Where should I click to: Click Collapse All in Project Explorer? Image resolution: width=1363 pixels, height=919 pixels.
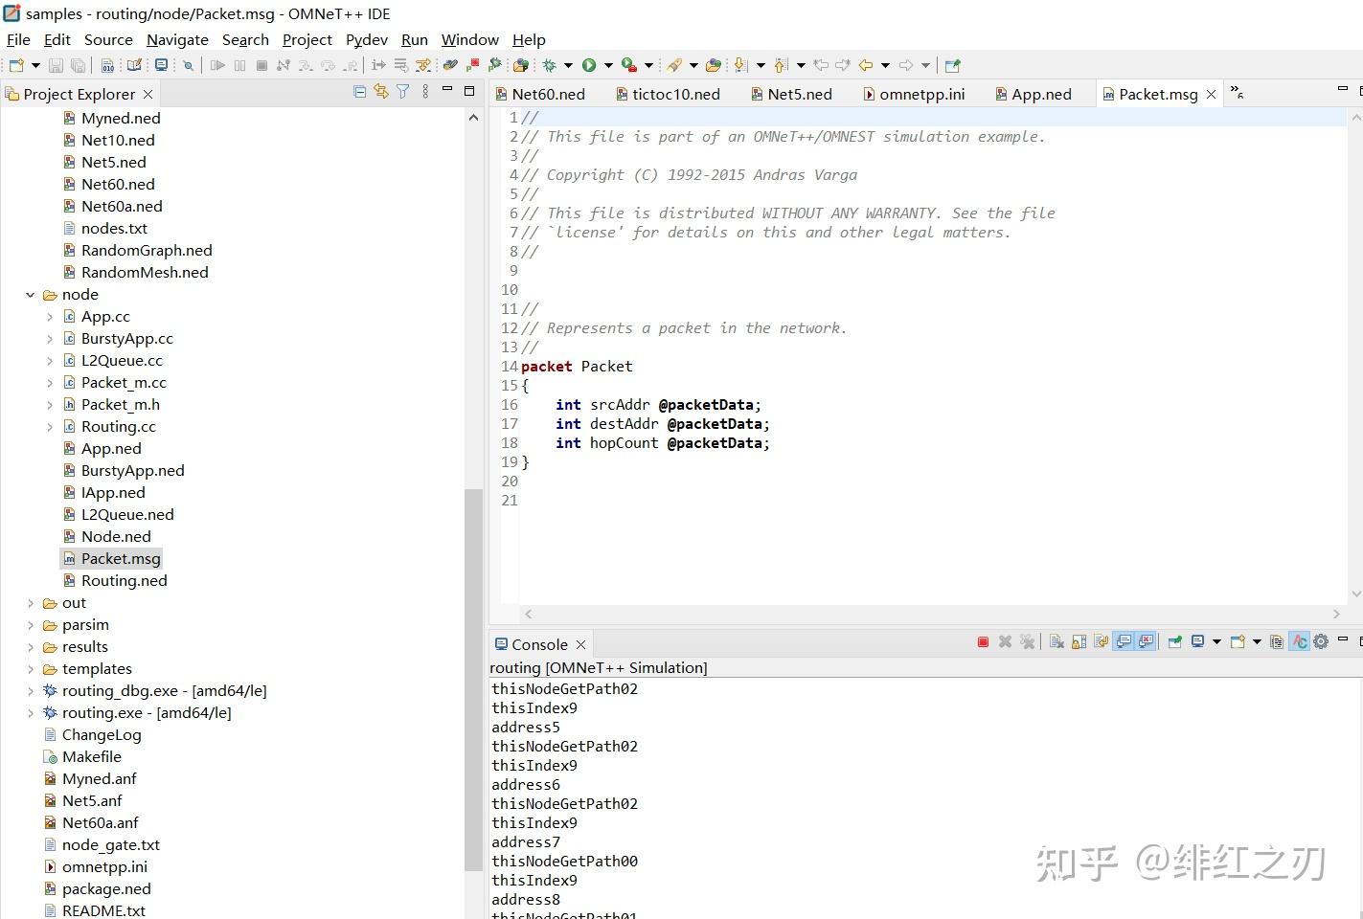tap(359, 92)
